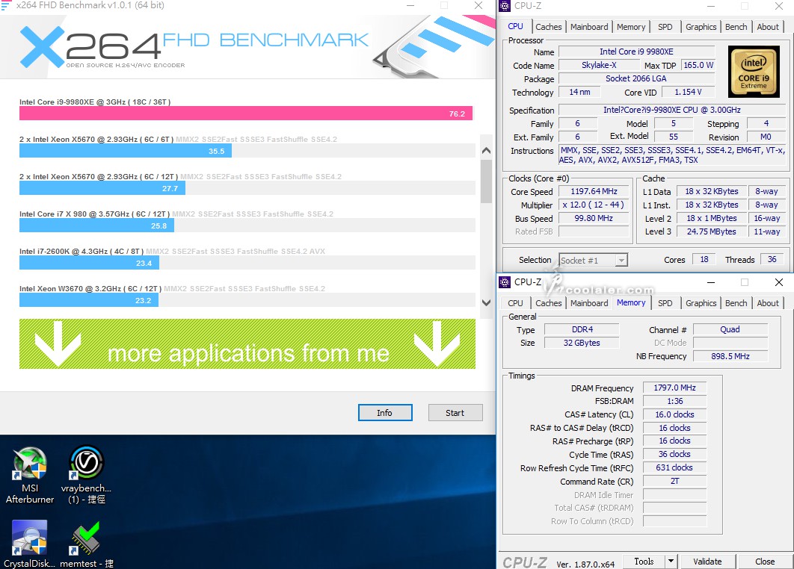Click the '1:36' FSB:DRAM value
Screen dimensions: 794x569
point(674,401)
